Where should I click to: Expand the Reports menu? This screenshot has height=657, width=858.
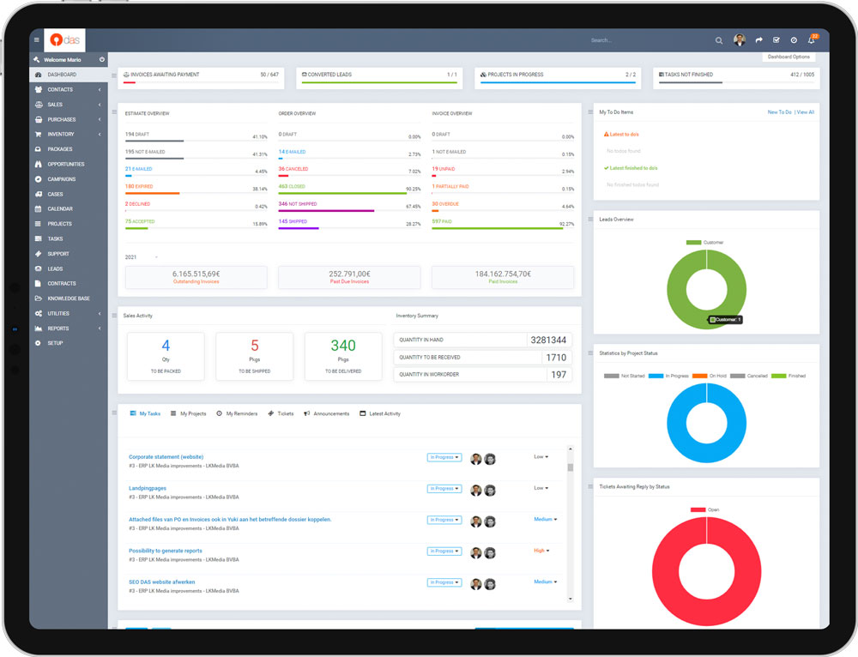click(x=69, y=328)
